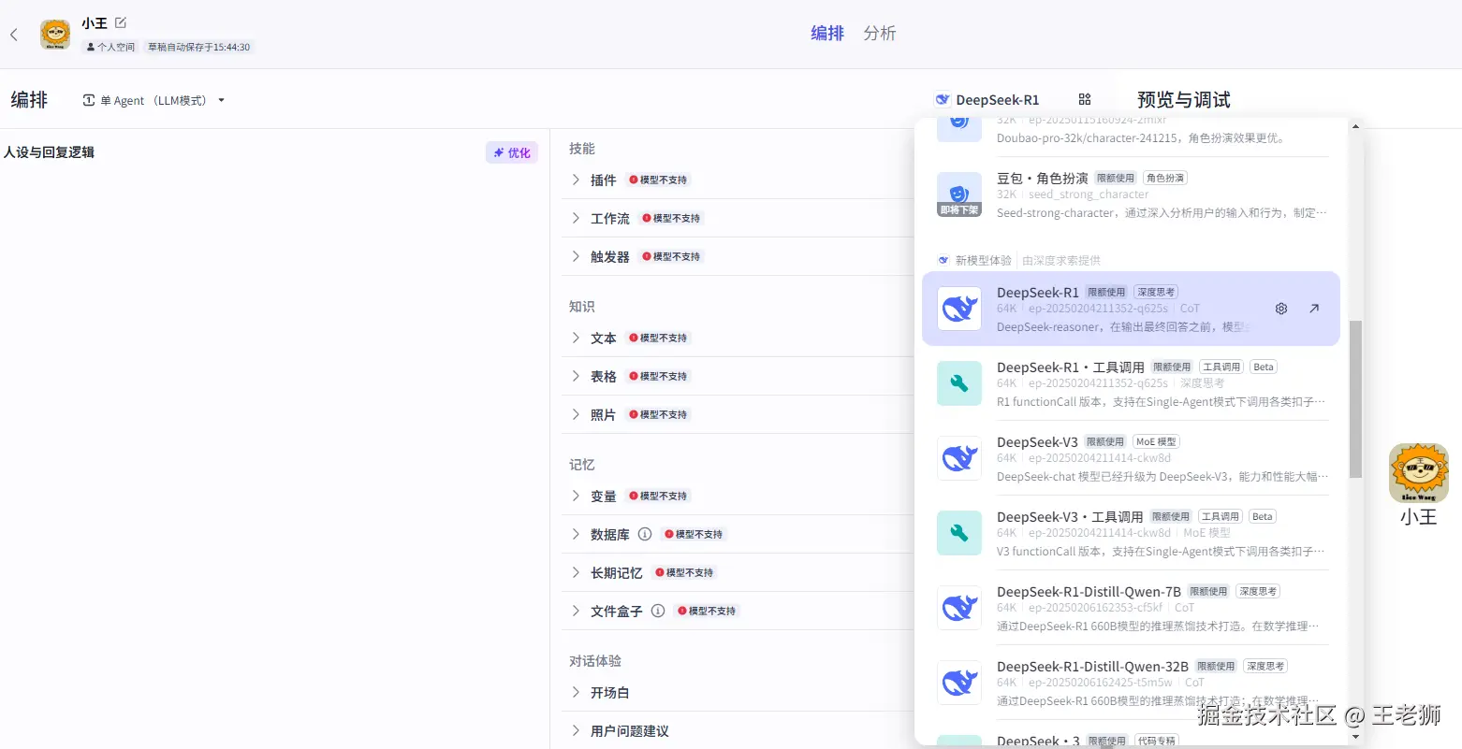Click whale icon of Distill-Qwen-7B
The width and height of the screenshot is (1462, 749).
(x=959, y=608)
